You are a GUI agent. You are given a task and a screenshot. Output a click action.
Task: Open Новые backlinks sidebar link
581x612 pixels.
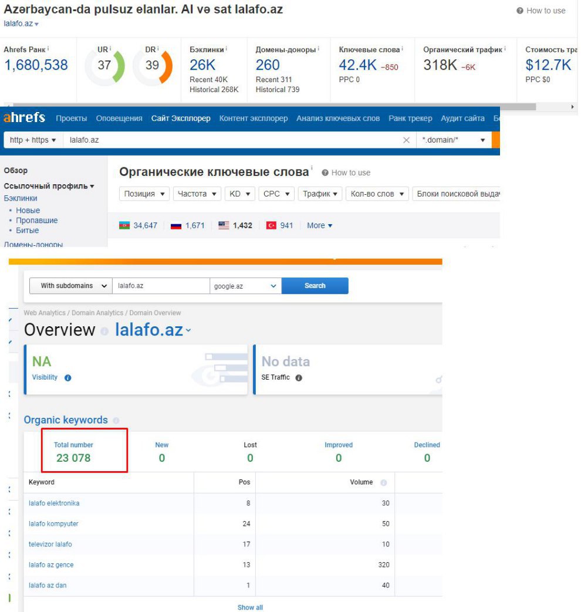pyautogui.click(x=28, y=211)
